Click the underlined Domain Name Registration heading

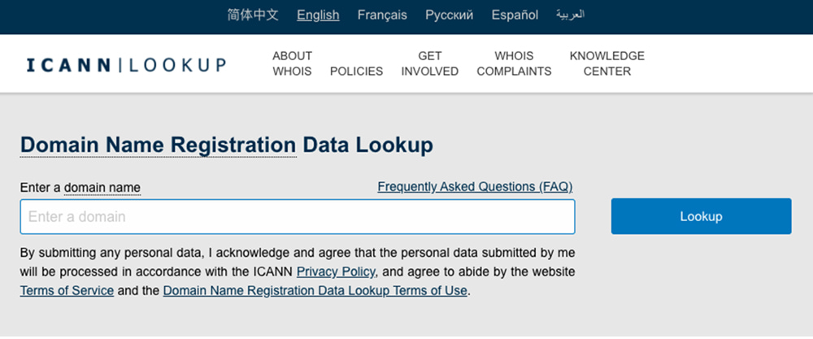pyautogui.click(x=158, y=145)
